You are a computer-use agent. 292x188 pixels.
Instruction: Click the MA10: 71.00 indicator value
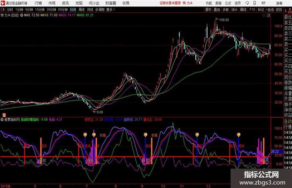pyautogui.click(x=49, y=15)
